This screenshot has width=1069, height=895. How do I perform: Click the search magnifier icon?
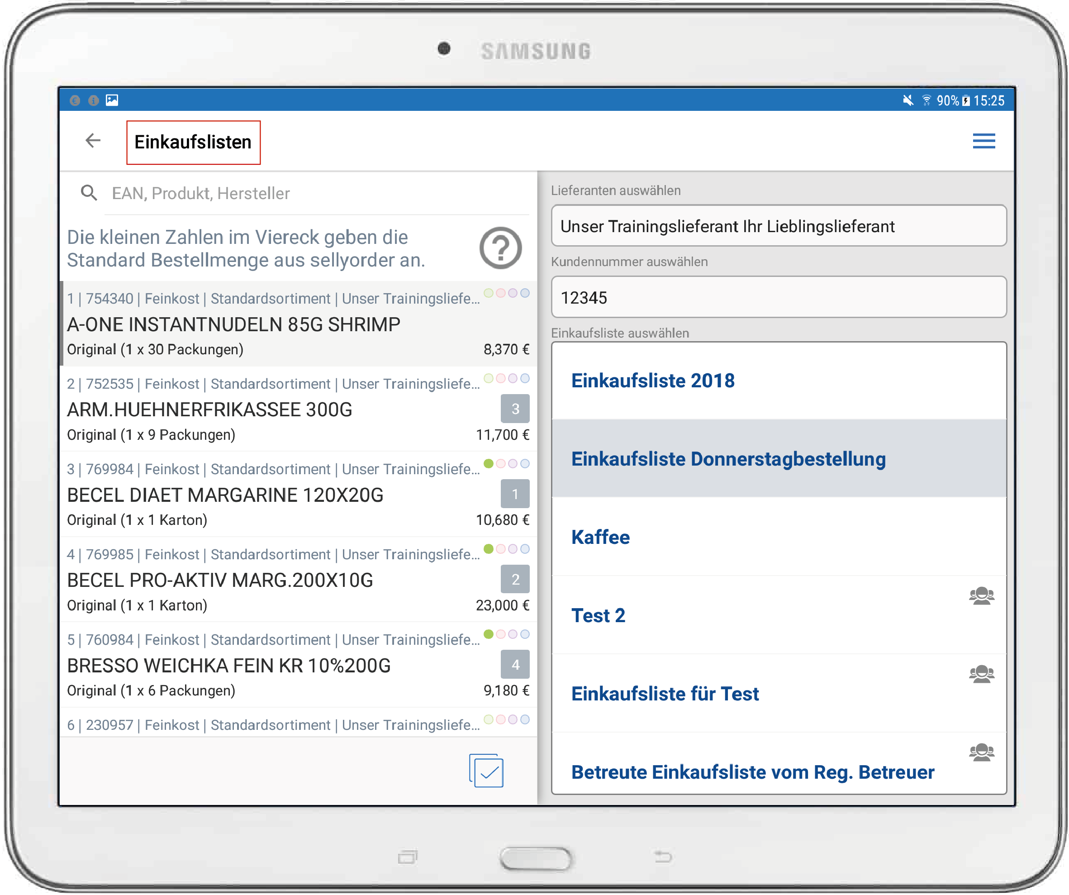coord(89,193)
